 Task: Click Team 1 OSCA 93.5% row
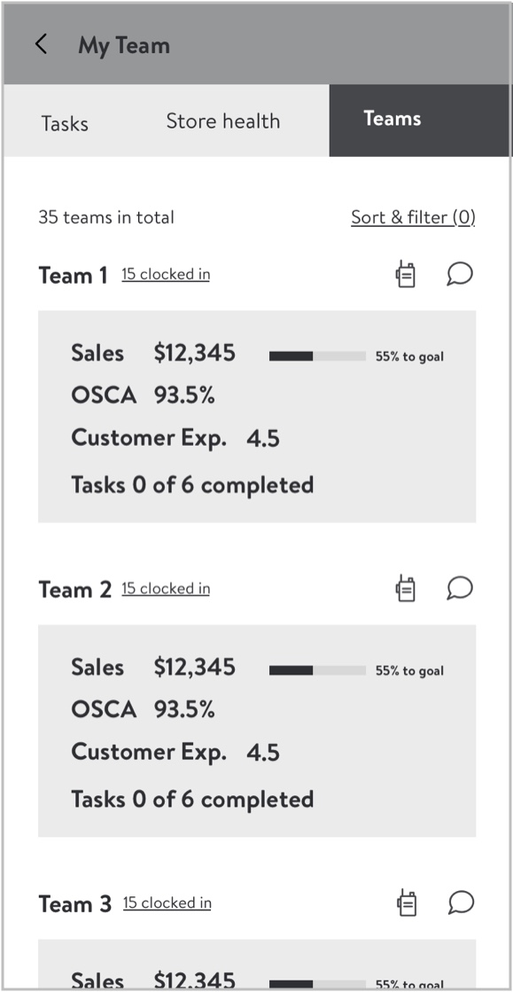point(143,395)
